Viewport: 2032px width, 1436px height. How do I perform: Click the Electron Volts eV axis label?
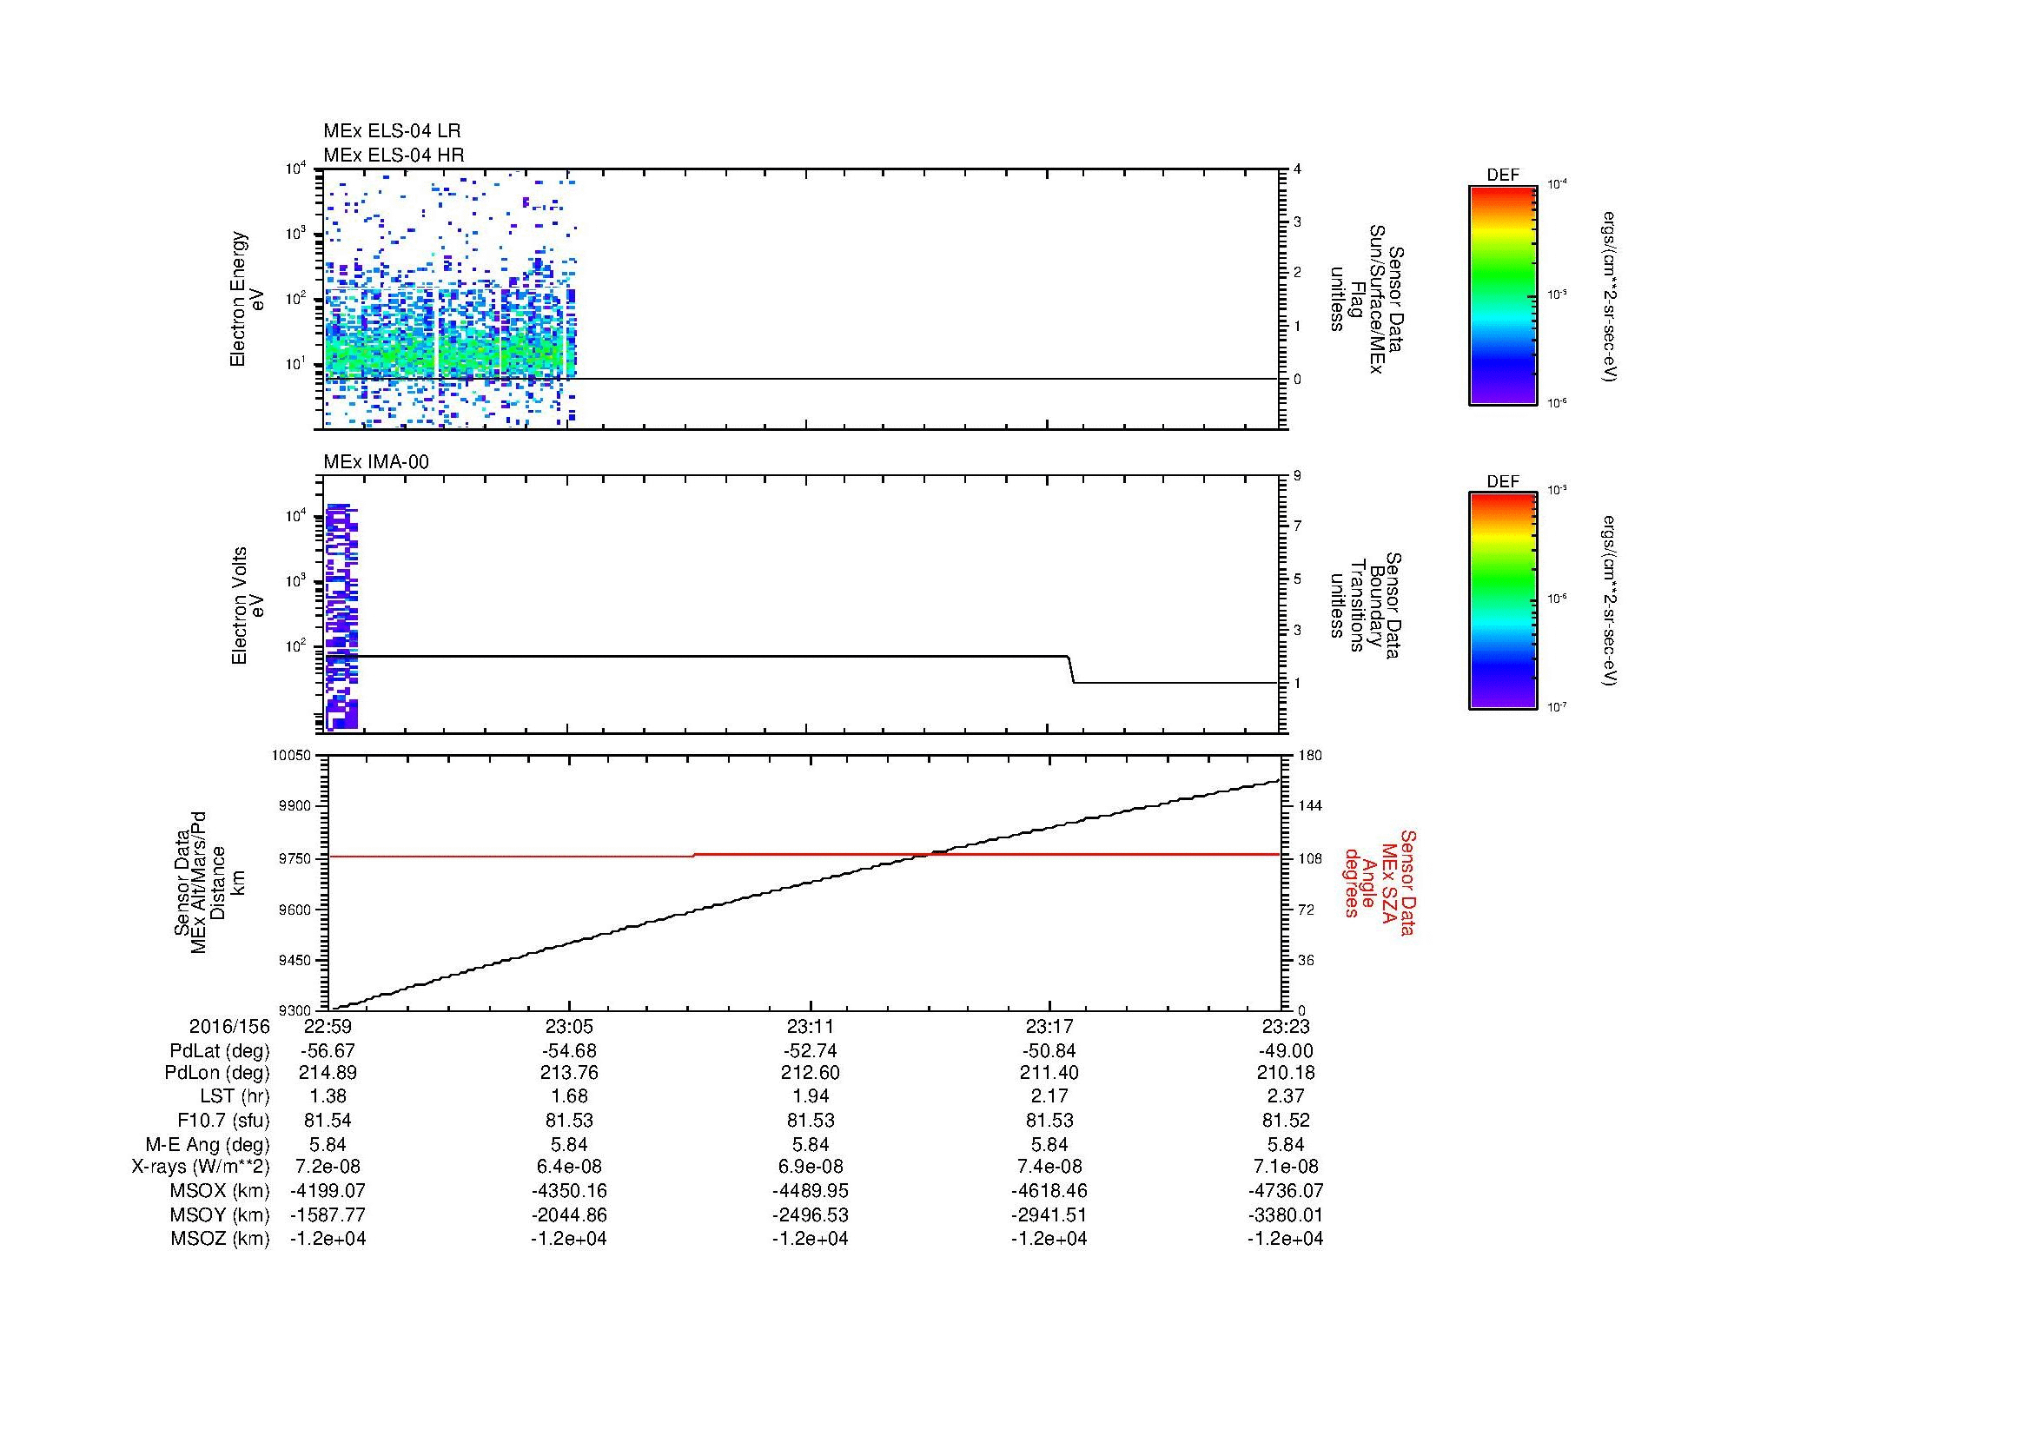pos(247,606)
